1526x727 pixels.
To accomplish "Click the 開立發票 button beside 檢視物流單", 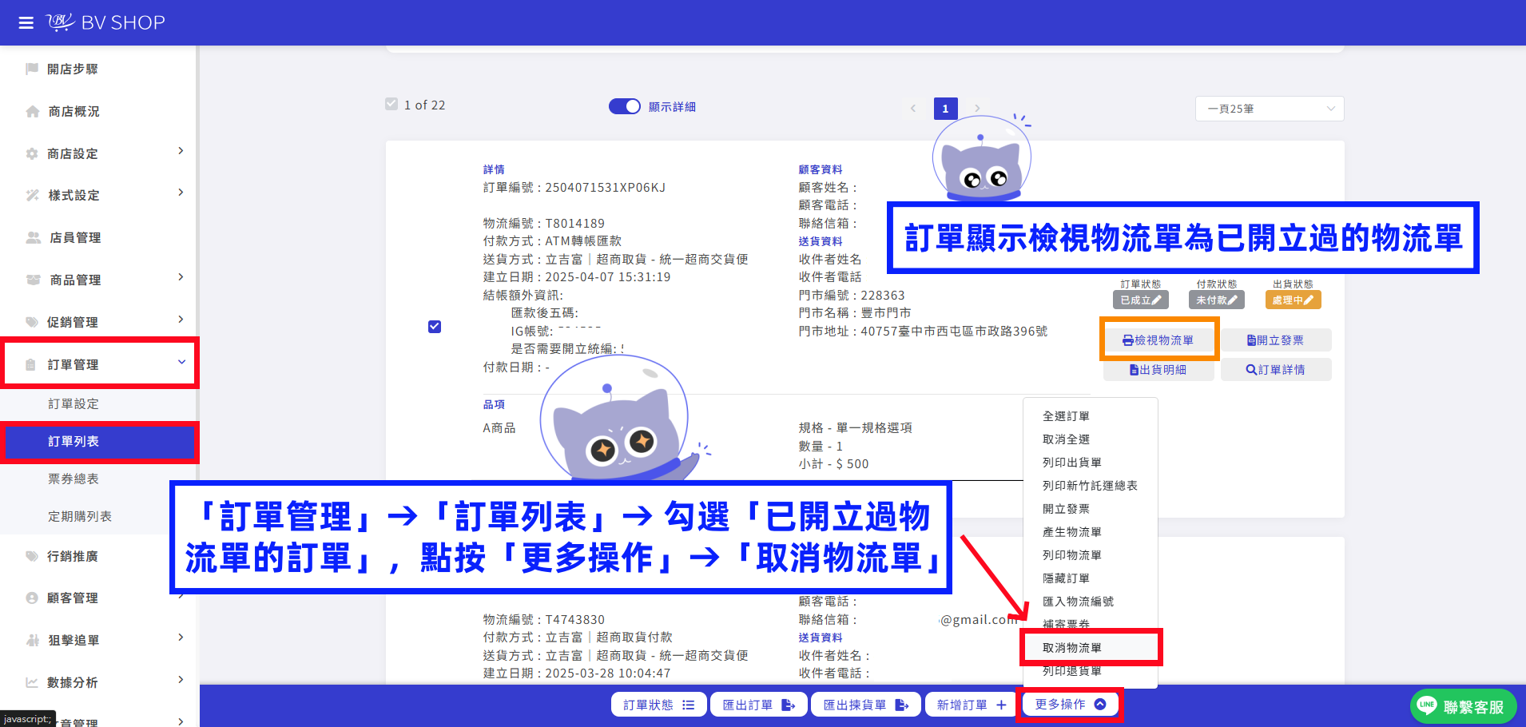I will click(x=1276, y=340).
